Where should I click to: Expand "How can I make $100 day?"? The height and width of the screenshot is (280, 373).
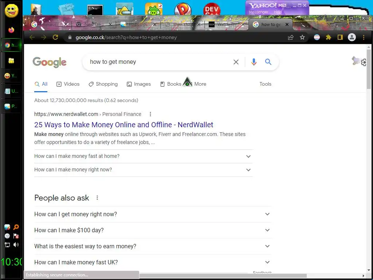tap(153, 230)
